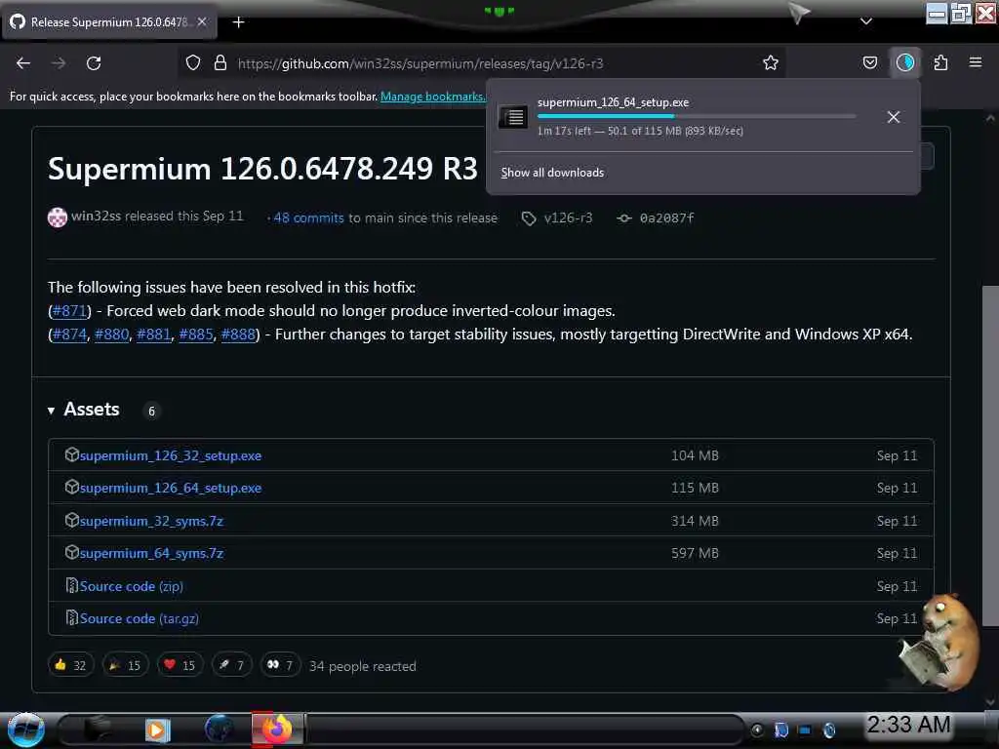
Task: Click the 2:33 AM clock
Action: [x=908, y=725]
